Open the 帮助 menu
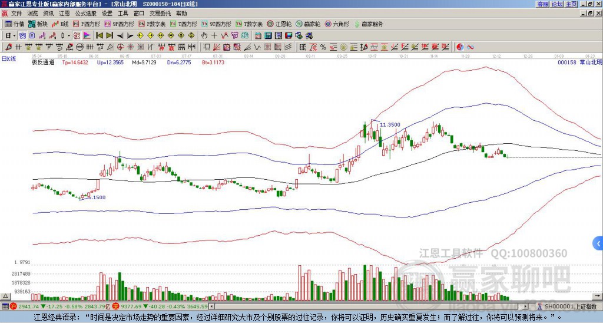The width and height of the screenshot is (603, 323). click(x=181, y=14)
